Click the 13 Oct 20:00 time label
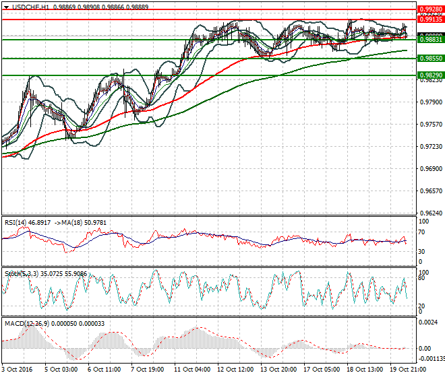445x377 pixels. tap(278, 370)
